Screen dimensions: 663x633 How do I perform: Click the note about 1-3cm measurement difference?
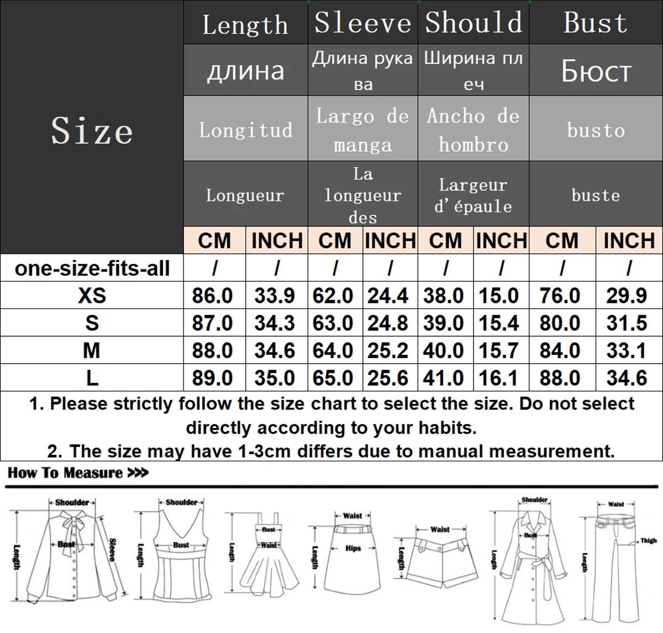pos(331,451)
